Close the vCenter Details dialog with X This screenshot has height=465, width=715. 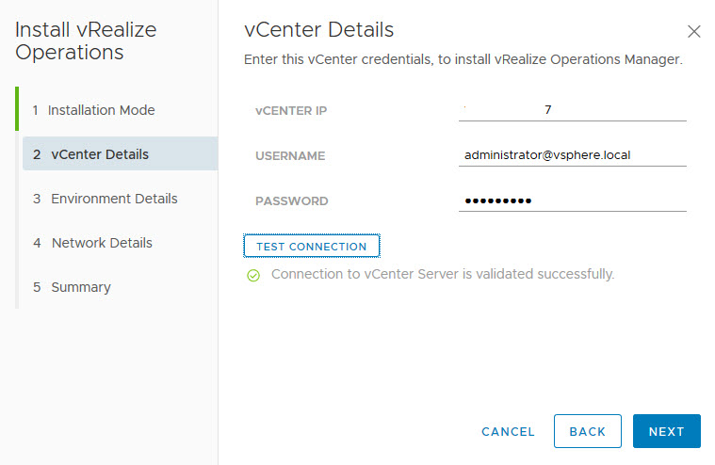click(694, 31)
